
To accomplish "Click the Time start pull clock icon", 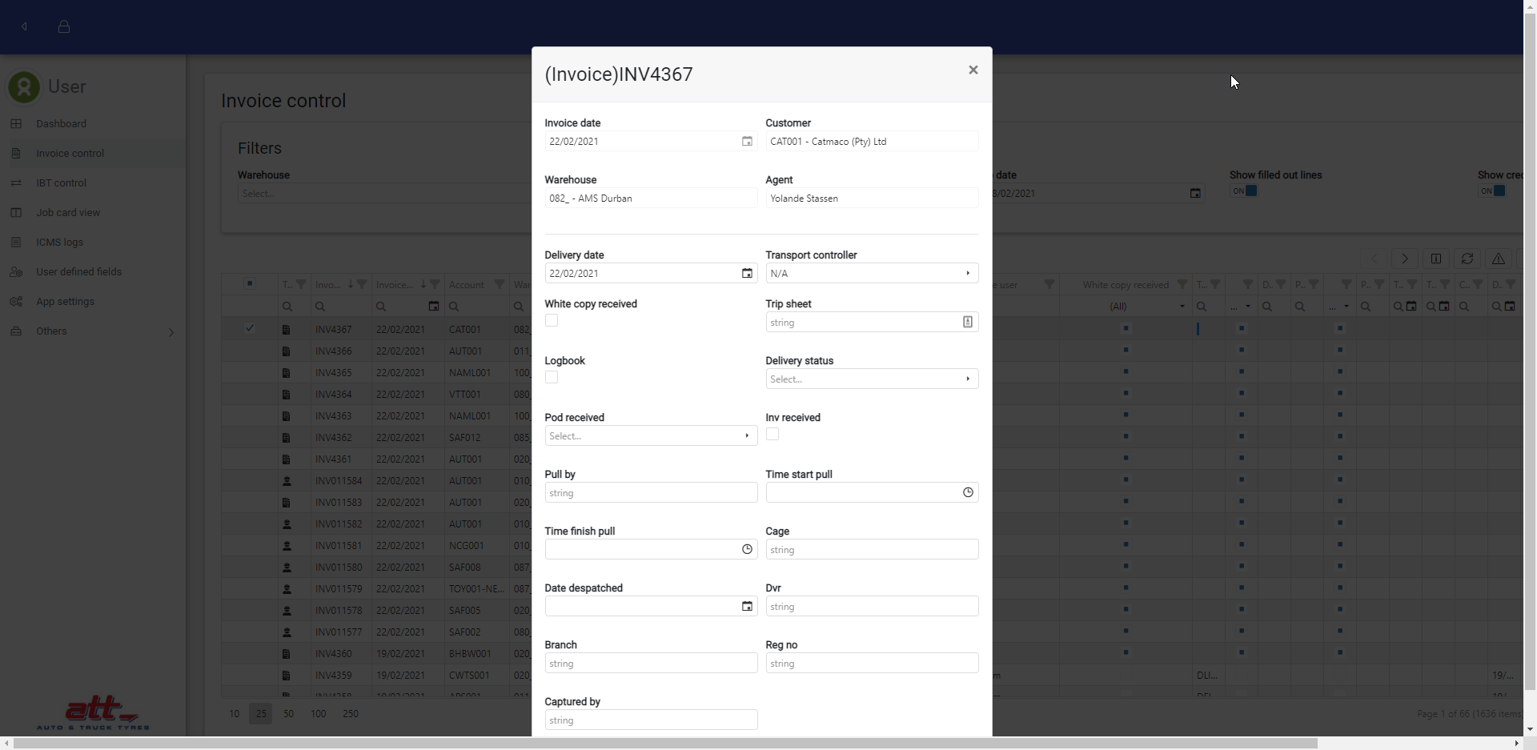I will pyautogui.click(x=967, y=493).
